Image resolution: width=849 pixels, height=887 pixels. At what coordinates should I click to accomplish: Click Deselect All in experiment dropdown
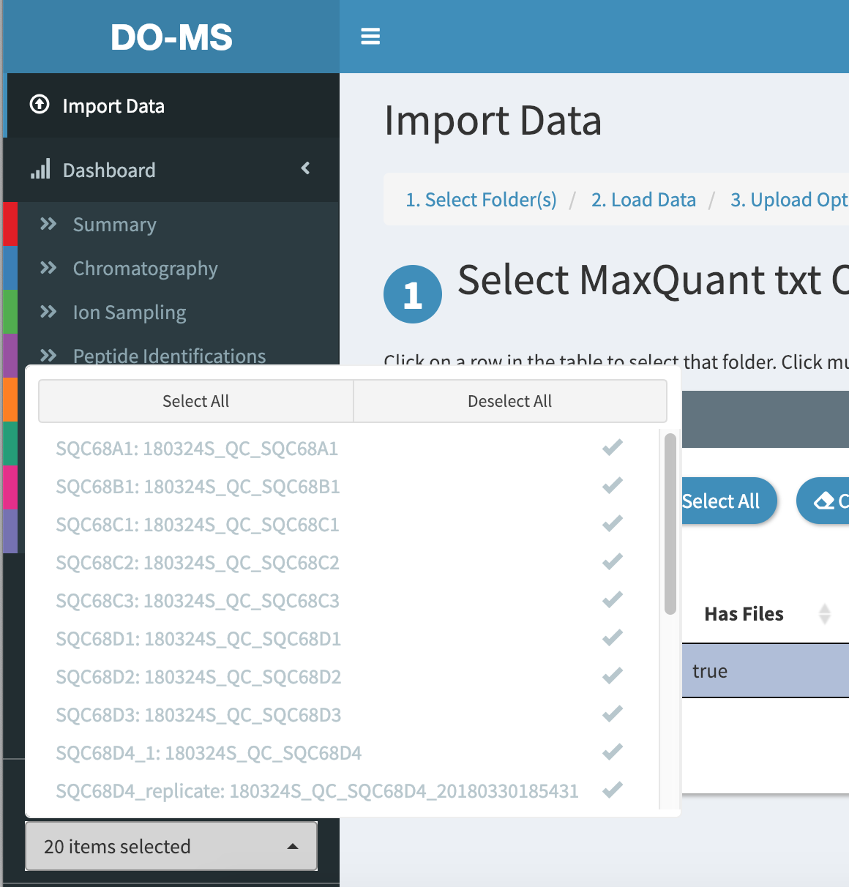510,401
